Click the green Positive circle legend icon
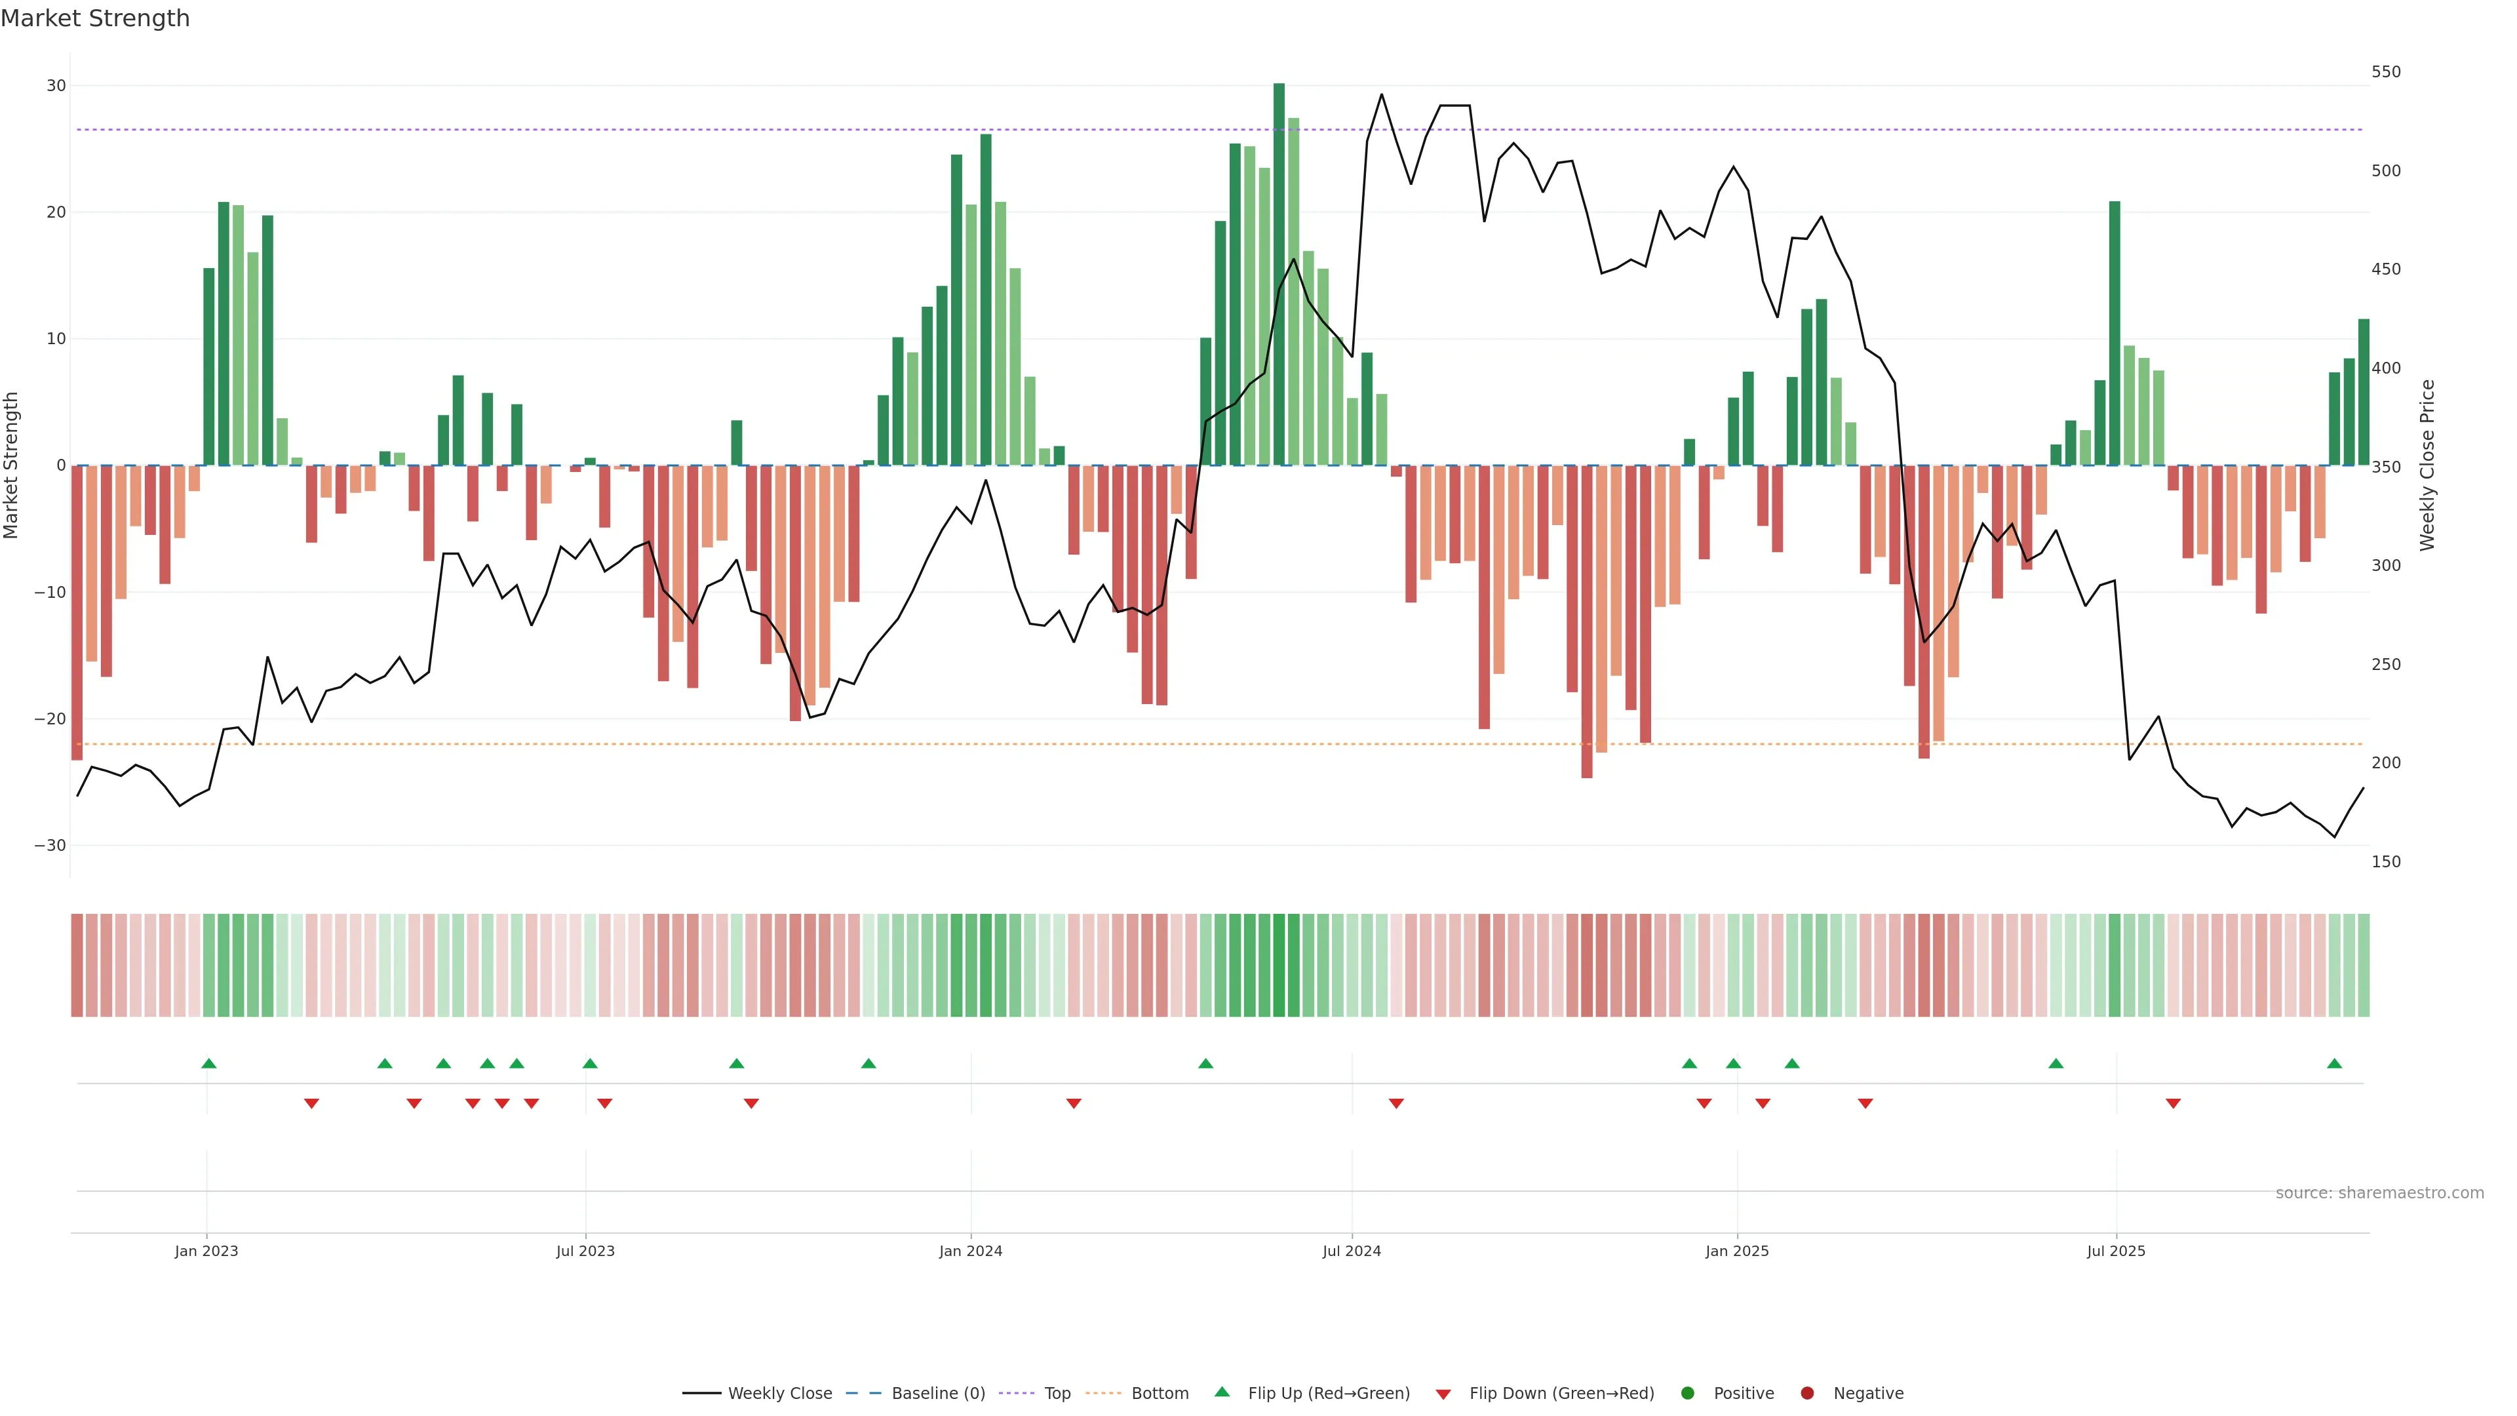This screenshot has height=1416, width=2517. 1687,1392
